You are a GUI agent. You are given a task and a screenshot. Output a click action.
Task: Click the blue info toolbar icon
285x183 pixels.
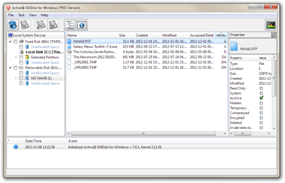(82, 25)
